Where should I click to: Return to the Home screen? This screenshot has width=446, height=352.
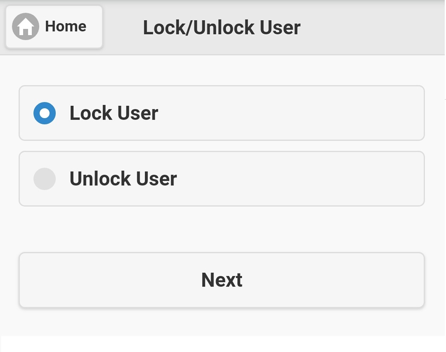(x=54, y=26)
